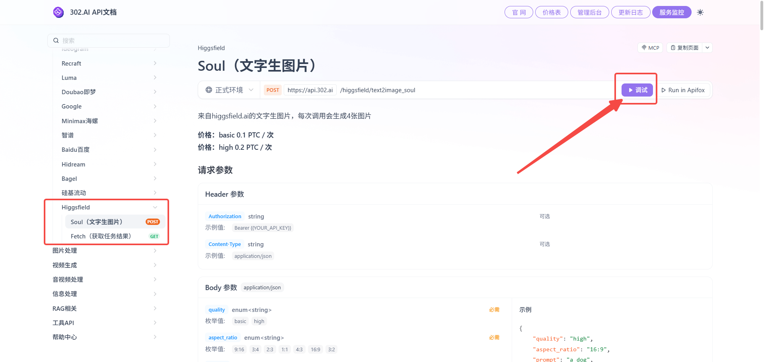Click the Content-Type parameter name
This screenshot has width=764, height=362.
point(224,244)
